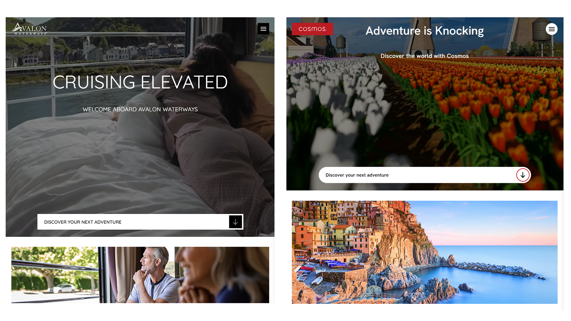Viewport: 571px width, 321px height.
Task: Click Discover the world with Cosmos text
Action: click(x=425, y=56)
